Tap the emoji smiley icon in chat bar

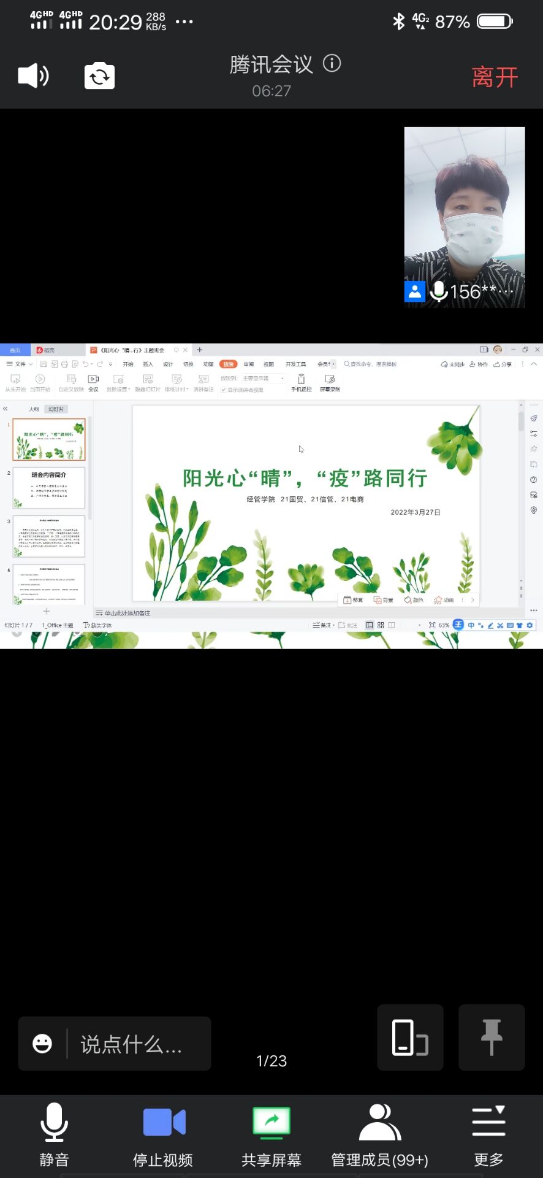click(x=42, y=1044)
